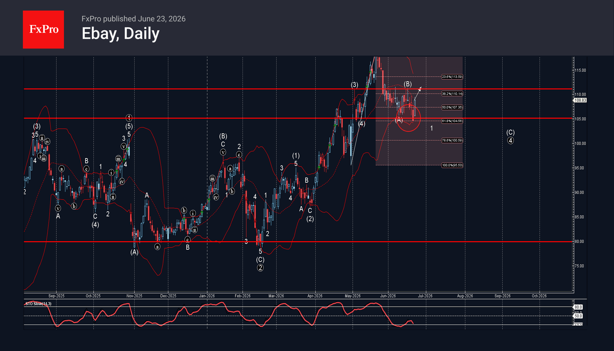Click the 50.0 stochastic level label
The image size is (614, 351).
click(578, 316)
